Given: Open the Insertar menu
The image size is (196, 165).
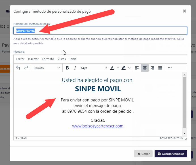Looking at the screenshot, I should point(33,59).
